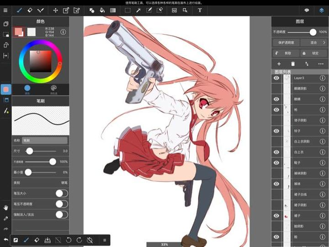This screenshot has width=329, height=247.
Task: Click the undo arrow in left sidebar
Action: (x=5, y=240)
